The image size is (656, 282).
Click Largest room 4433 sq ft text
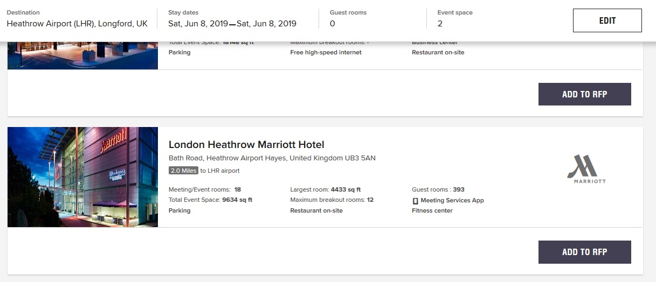coord(325,189)
